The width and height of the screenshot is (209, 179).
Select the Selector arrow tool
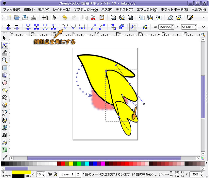(5, 38)
